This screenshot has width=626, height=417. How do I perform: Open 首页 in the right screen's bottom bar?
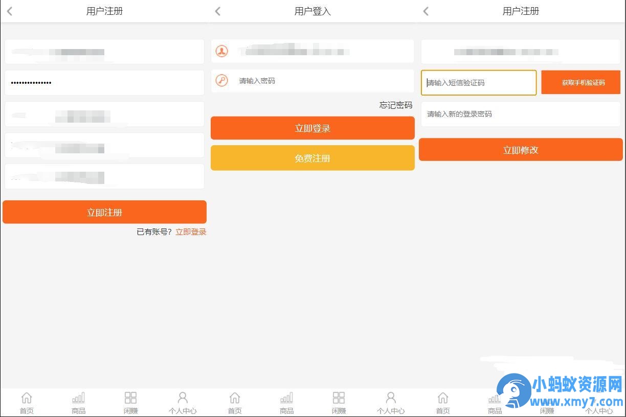click(443, 403)
